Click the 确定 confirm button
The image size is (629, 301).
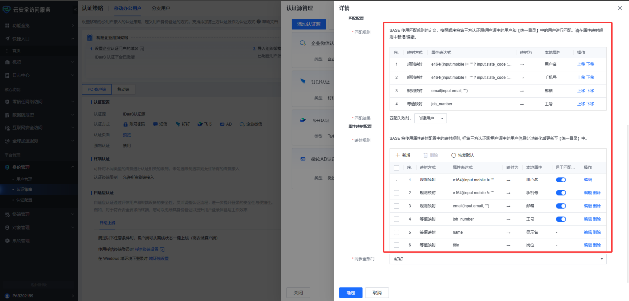(x=350, y=293)
